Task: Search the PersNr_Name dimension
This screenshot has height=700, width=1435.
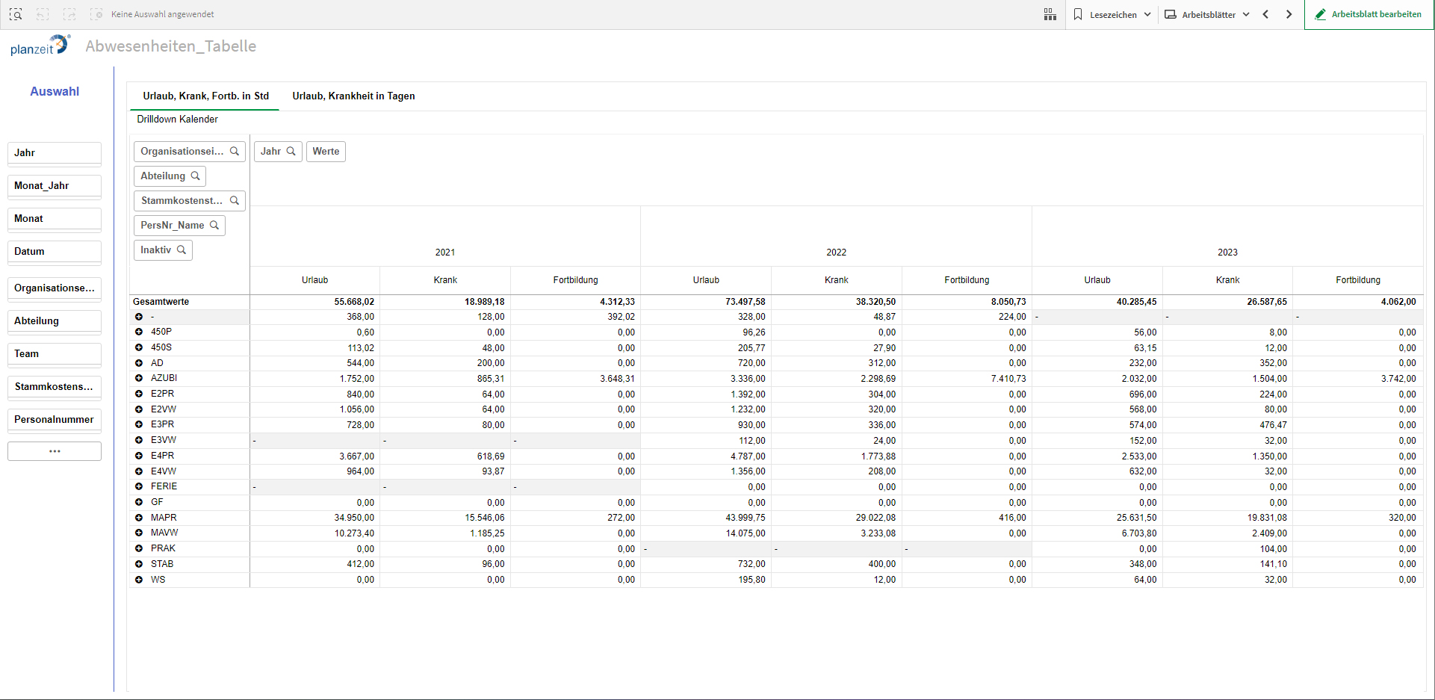Action: [x=214, y=225]
